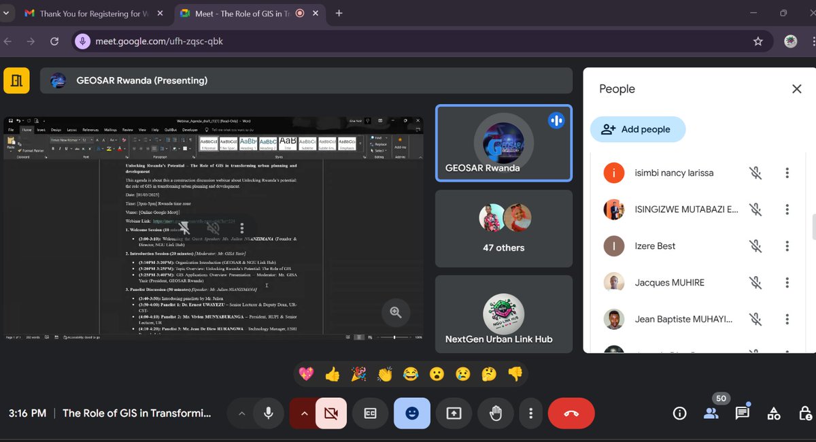Click the Present now button
The image size is (816, 442).
point(454,413)
